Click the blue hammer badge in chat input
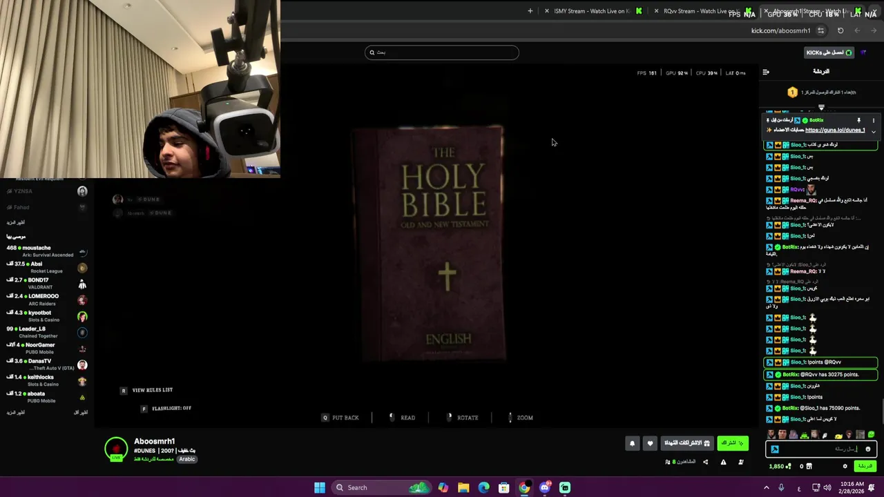Image resolution: width=884 pixels, height=497 pixels. 775,449
